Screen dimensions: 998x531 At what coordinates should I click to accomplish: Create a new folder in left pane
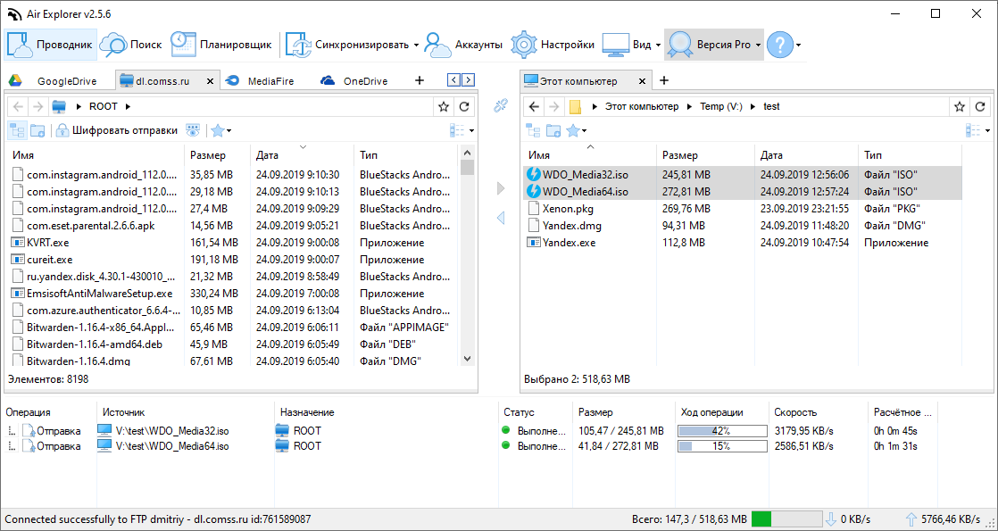click(37, 130)
